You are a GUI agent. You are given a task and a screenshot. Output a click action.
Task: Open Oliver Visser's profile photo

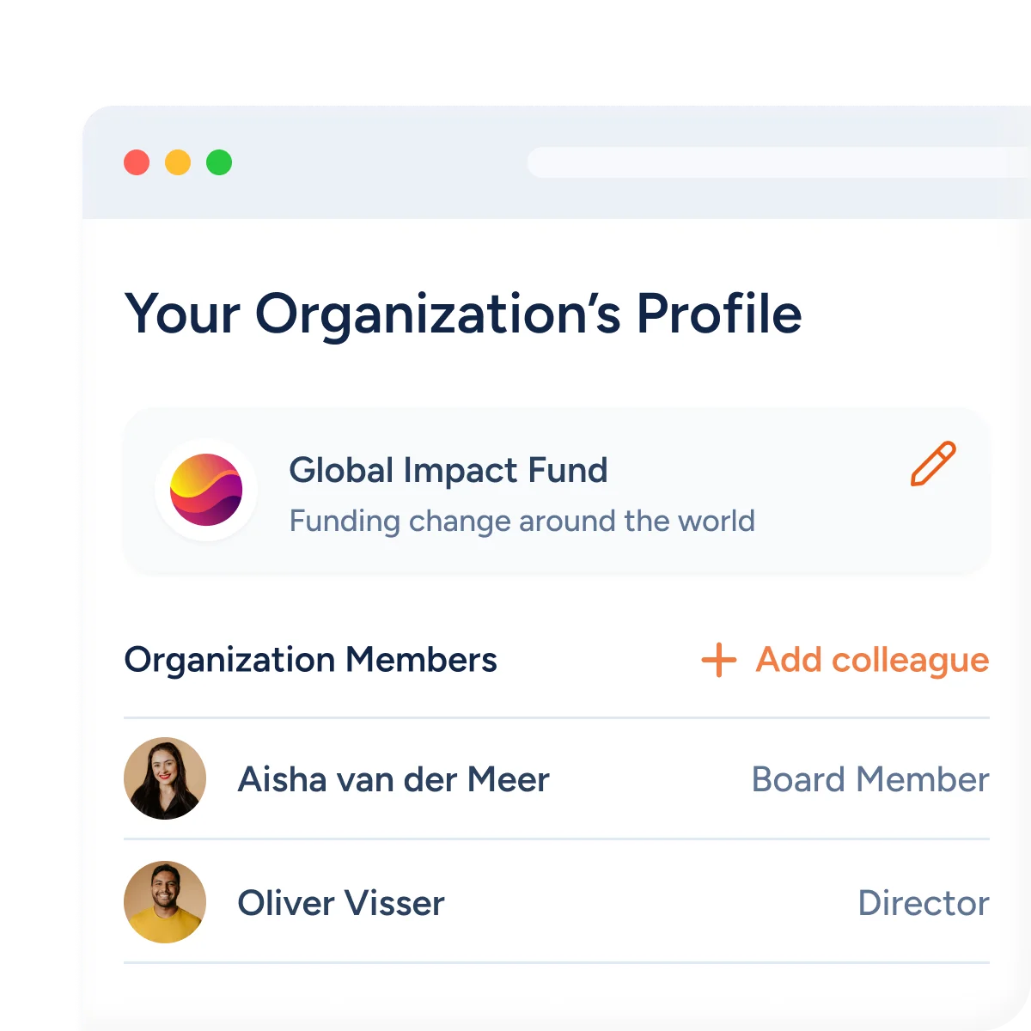point(164,902)
